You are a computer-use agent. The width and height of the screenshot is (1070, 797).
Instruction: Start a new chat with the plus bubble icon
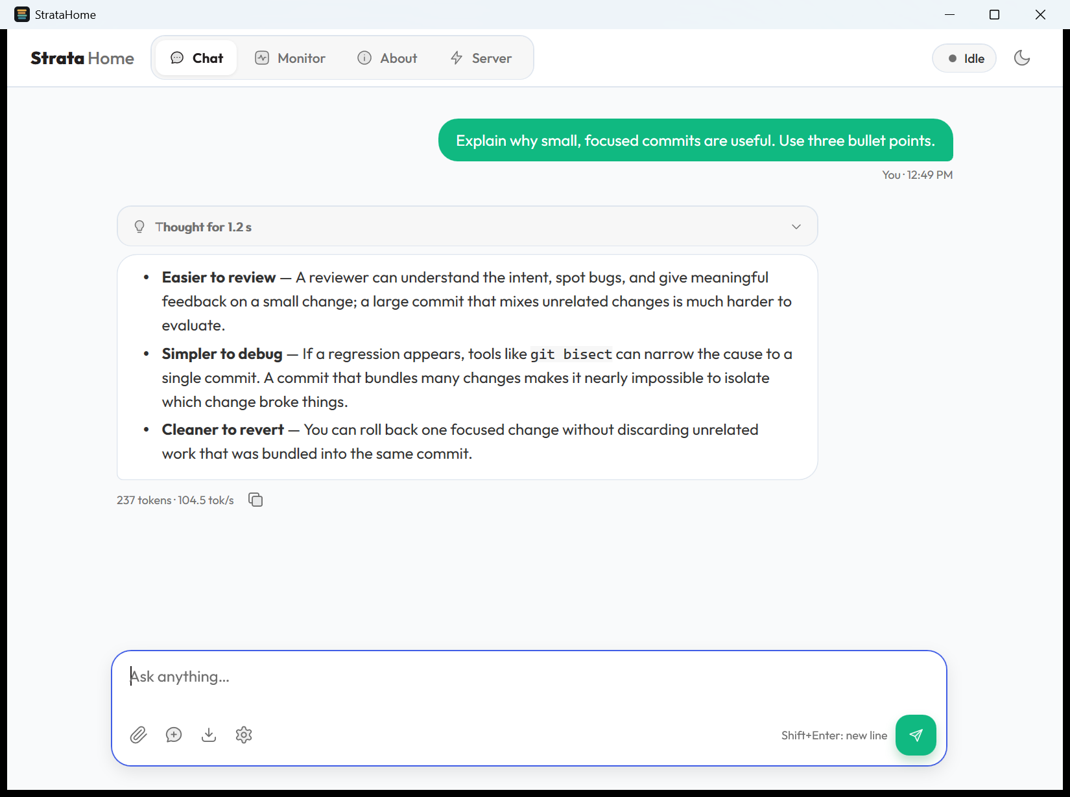click(x=174, y=735)
